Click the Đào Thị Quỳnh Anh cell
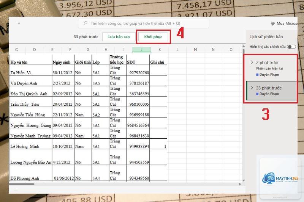The image size is (304, 202). coord(31,91)
